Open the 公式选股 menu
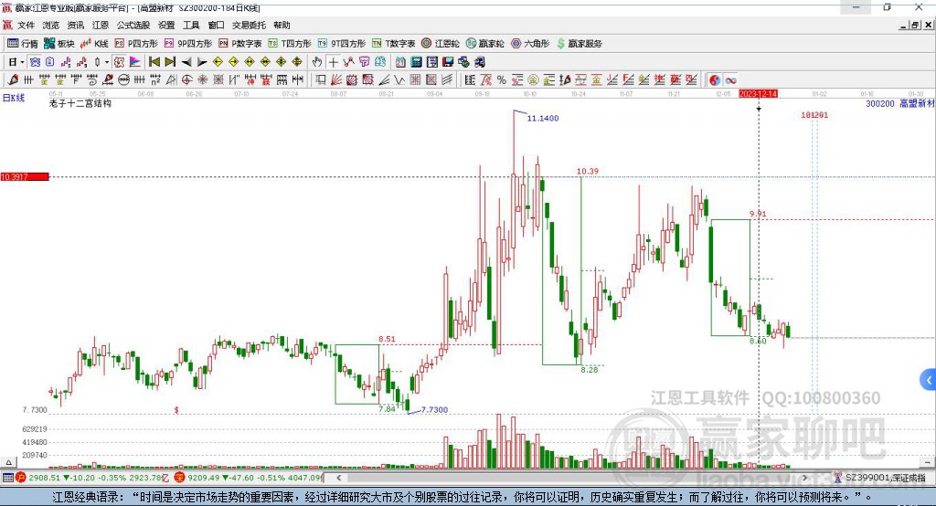This screenshot has width=936, height=506. 134,26
